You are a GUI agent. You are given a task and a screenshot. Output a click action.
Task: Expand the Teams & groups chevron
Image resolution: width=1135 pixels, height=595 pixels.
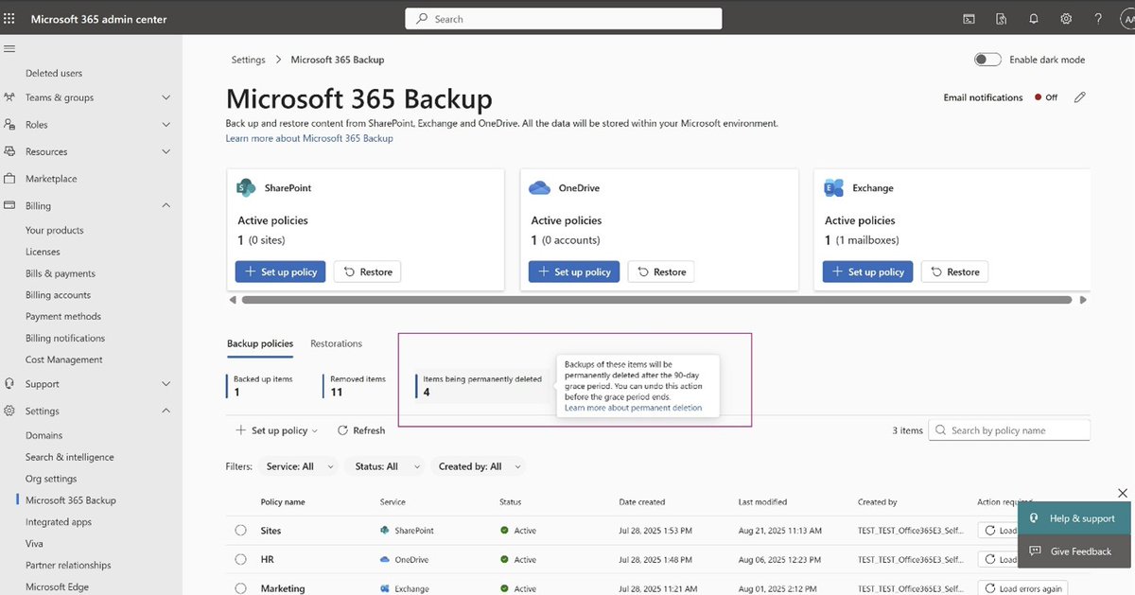tap(166, 97)
